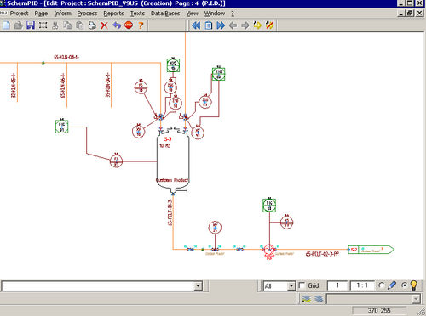Select the green FIC instrument box at left
The image size is (426, 316).
(61, 127)
